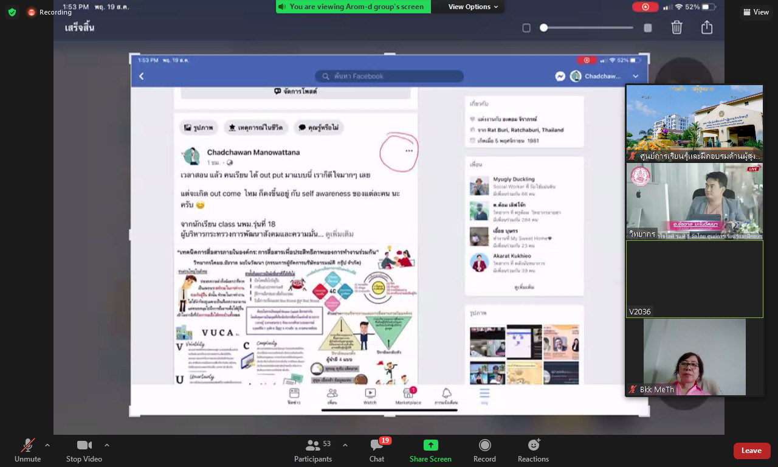Expand audio options arrow beside Unmute
The image size is (778, 467).
point(47,445)
